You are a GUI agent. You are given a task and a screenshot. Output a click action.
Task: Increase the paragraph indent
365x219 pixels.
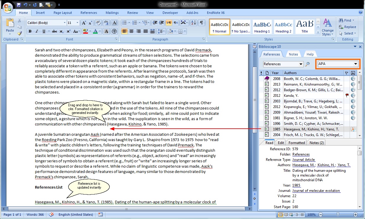point(161,23)
